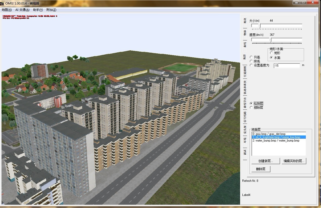Click the 创建新层 button

(266, 161)
